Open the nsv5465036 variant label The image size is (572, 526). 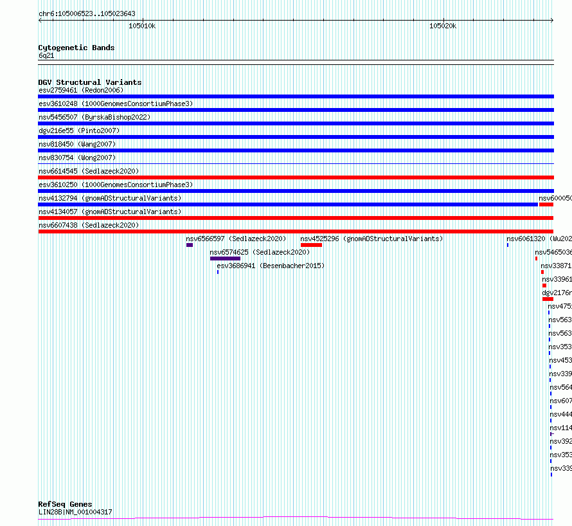(553, 252)
